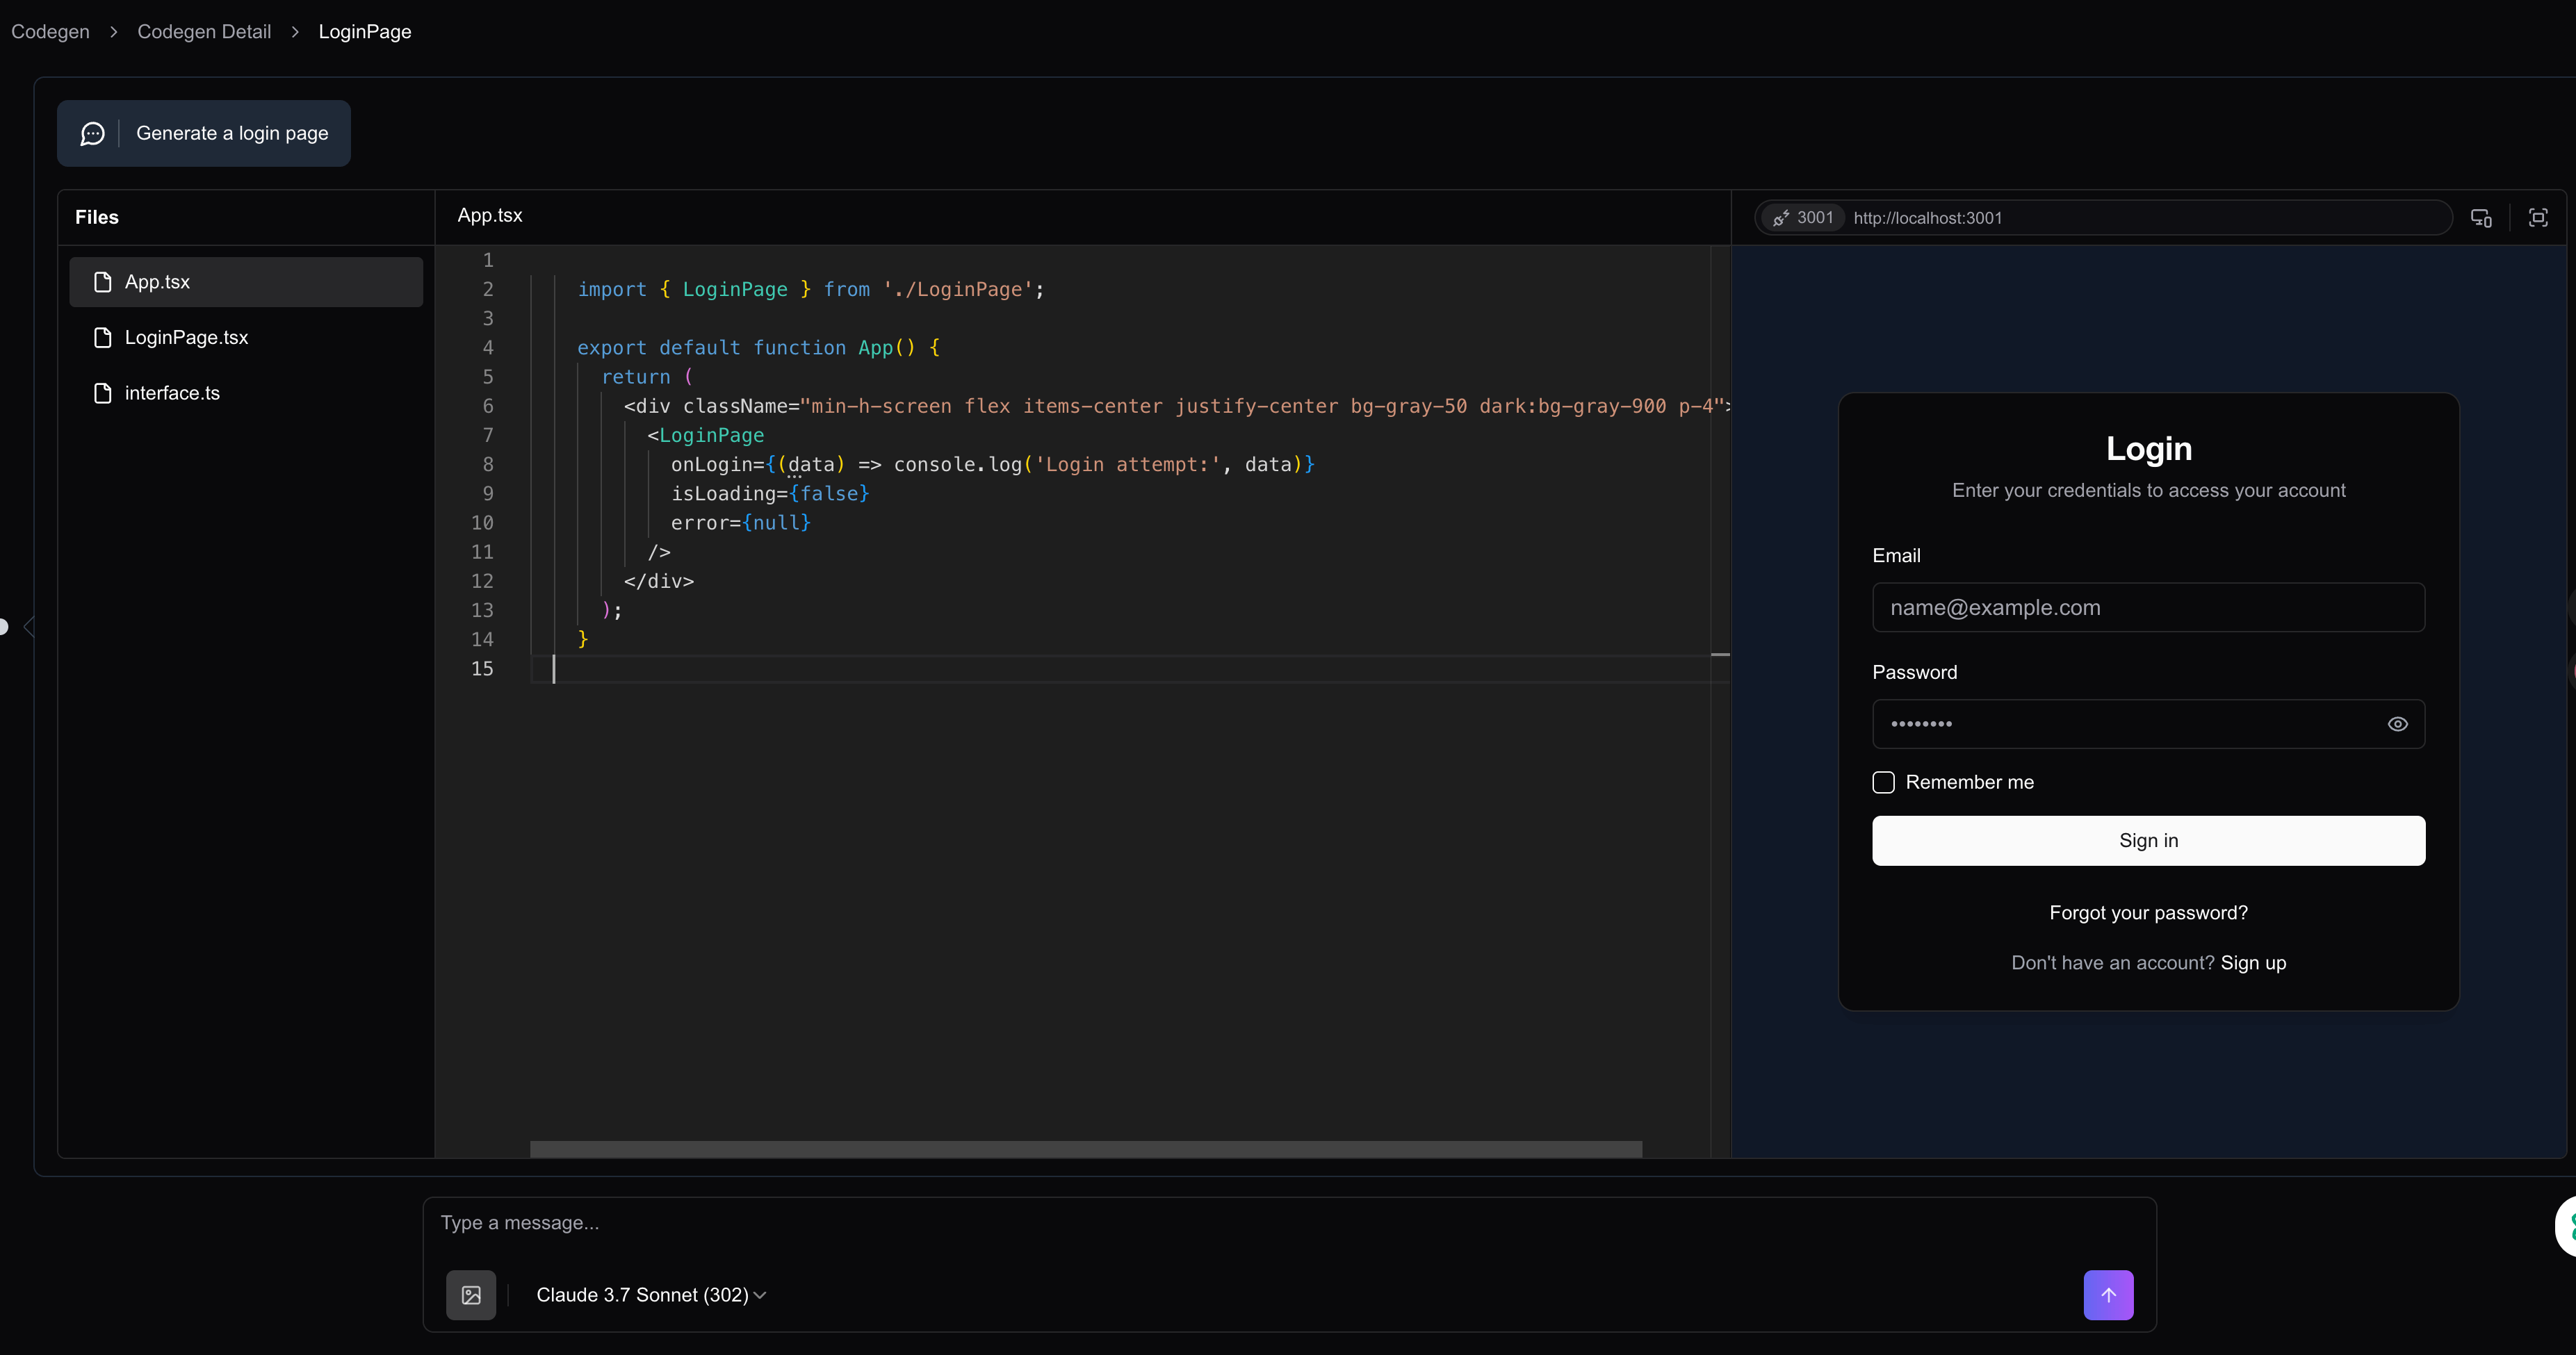Screen dimensions: 2576x1355
Task: Click the Sign in button
Action: pos(2148,841)
